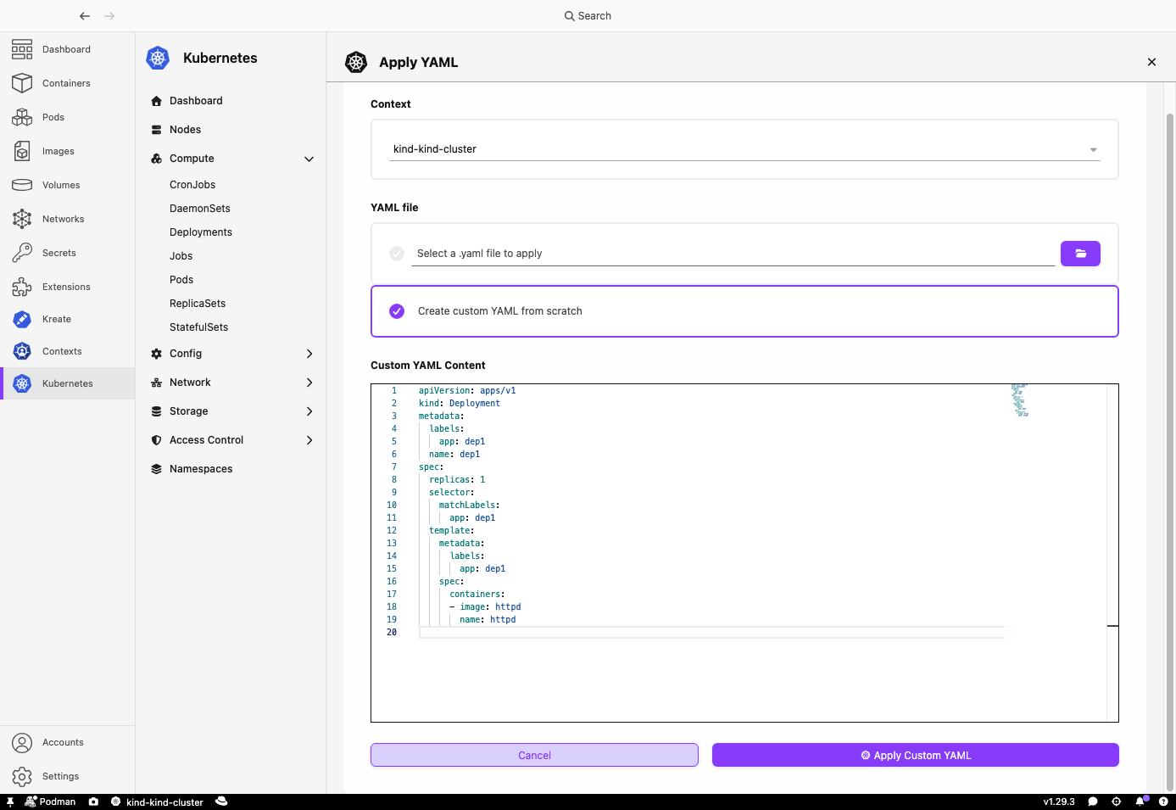Open Podman status bar item
The height and width of the screenshot is (810, 1176).
coord(51,802)
